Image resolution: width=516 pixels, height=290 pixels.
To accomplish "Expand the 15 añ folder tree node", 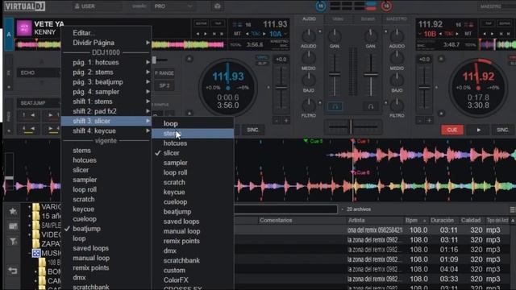I will point(29,217).
